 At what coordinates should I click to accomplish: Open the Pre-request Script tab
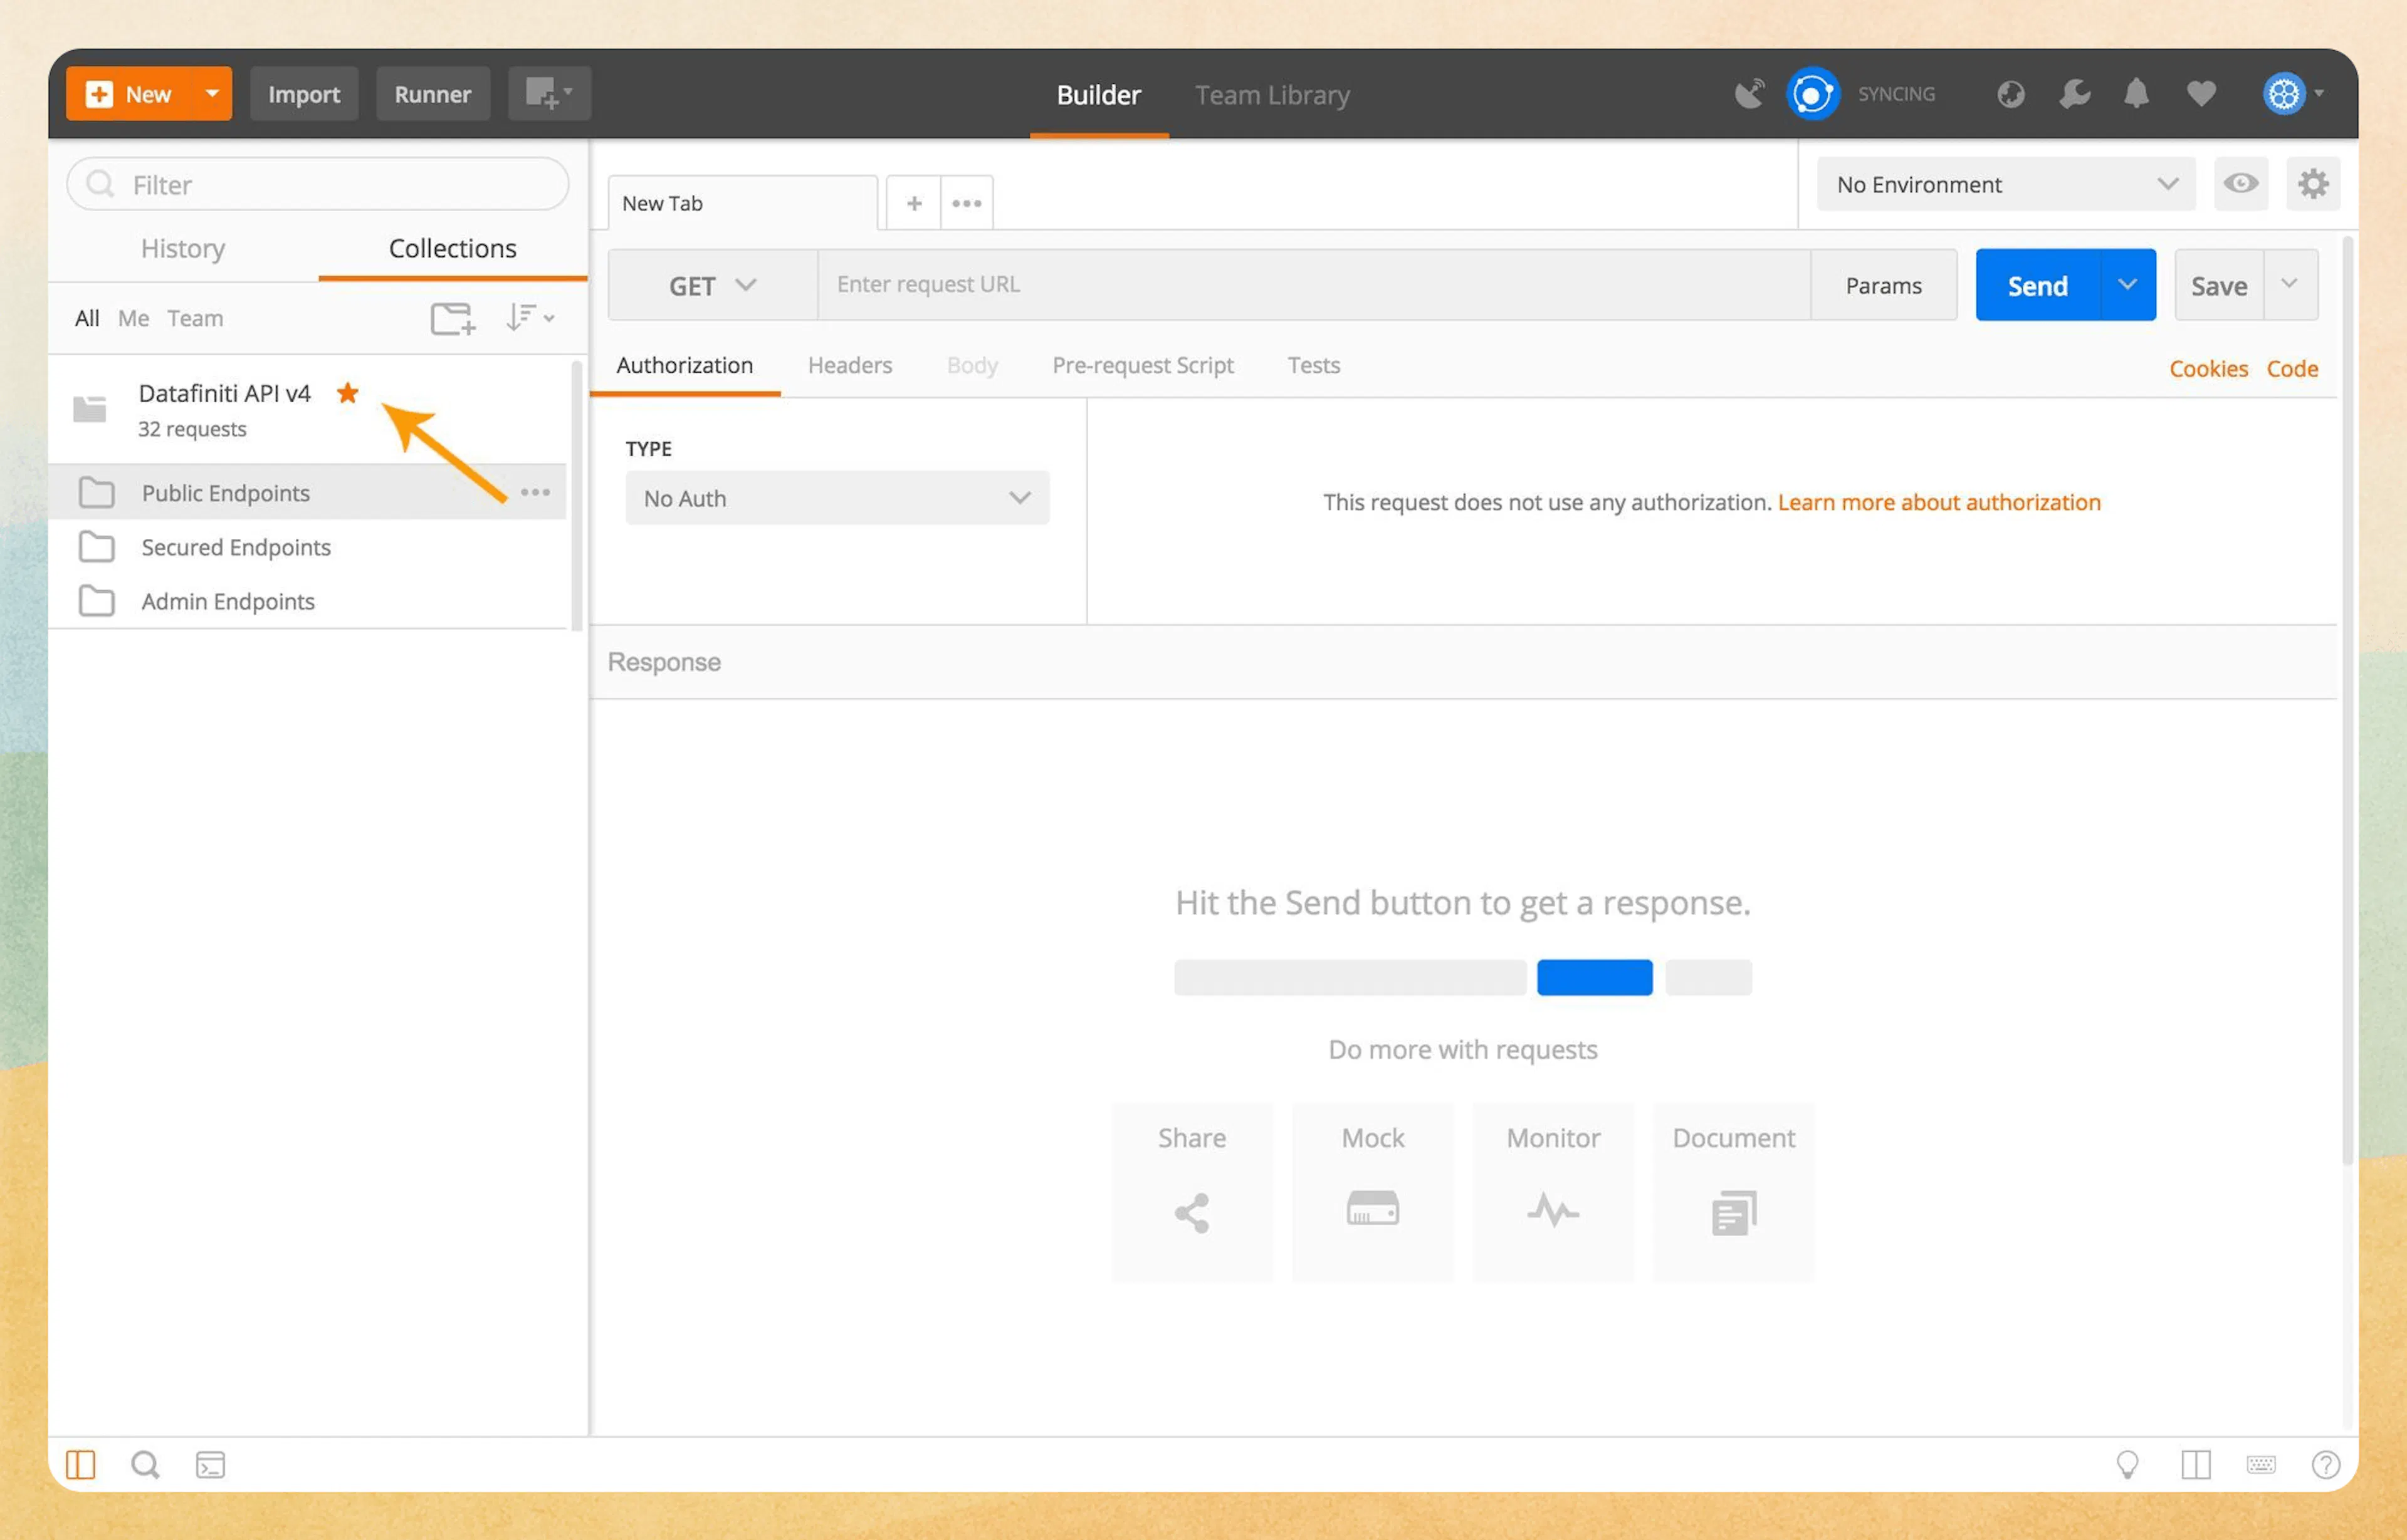(x=1143, y=365)
